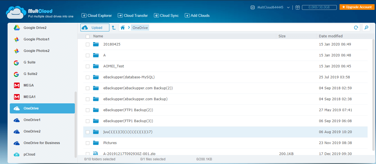Go up one folder level arrow

coord(114,28)
